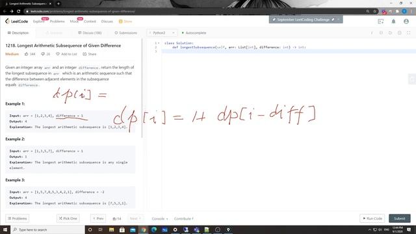
Task: Open Edge browser from taskbar
Action: (154, 229)
